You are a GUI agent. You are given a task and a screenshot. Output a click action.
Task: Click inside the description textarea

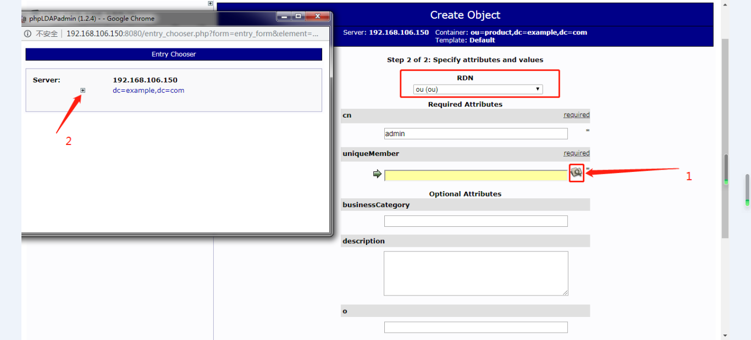pos(476,273)
